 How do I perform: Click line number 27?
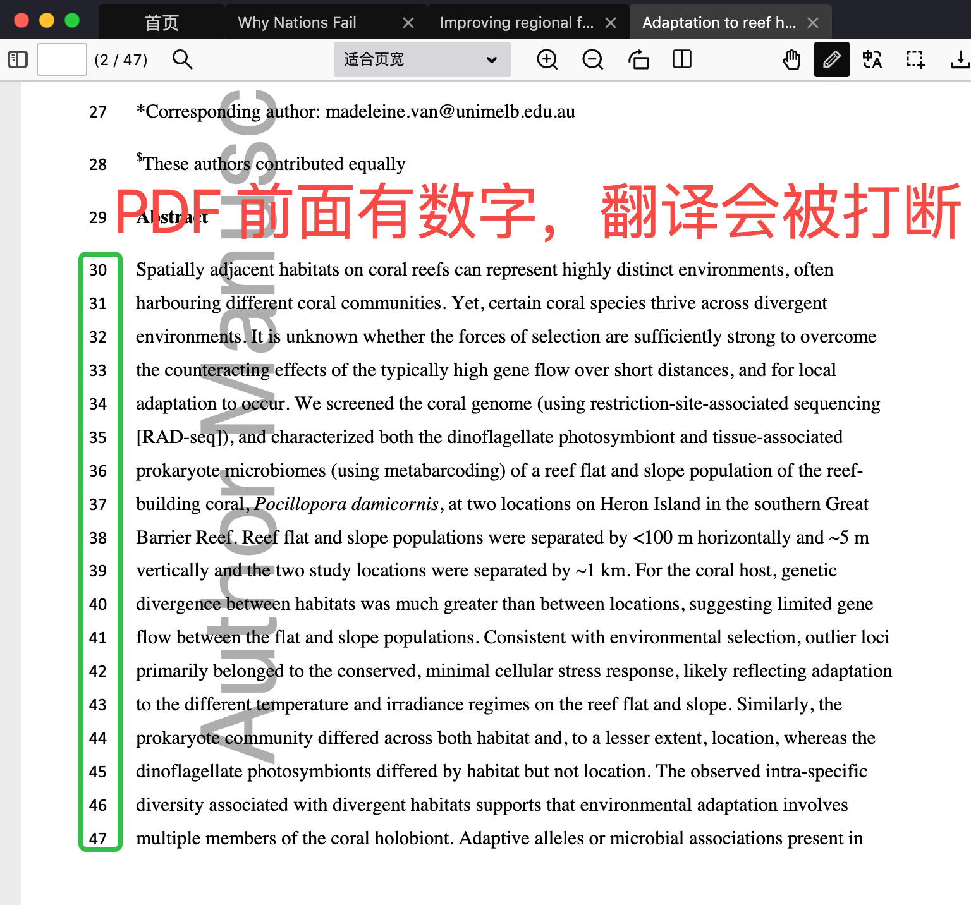[x=98, y=112]
